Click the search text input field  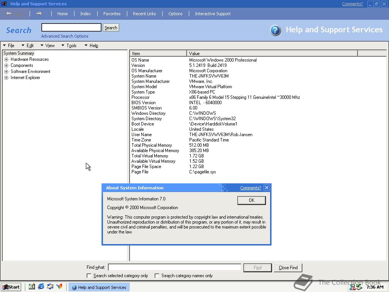[x=71, y=27]
